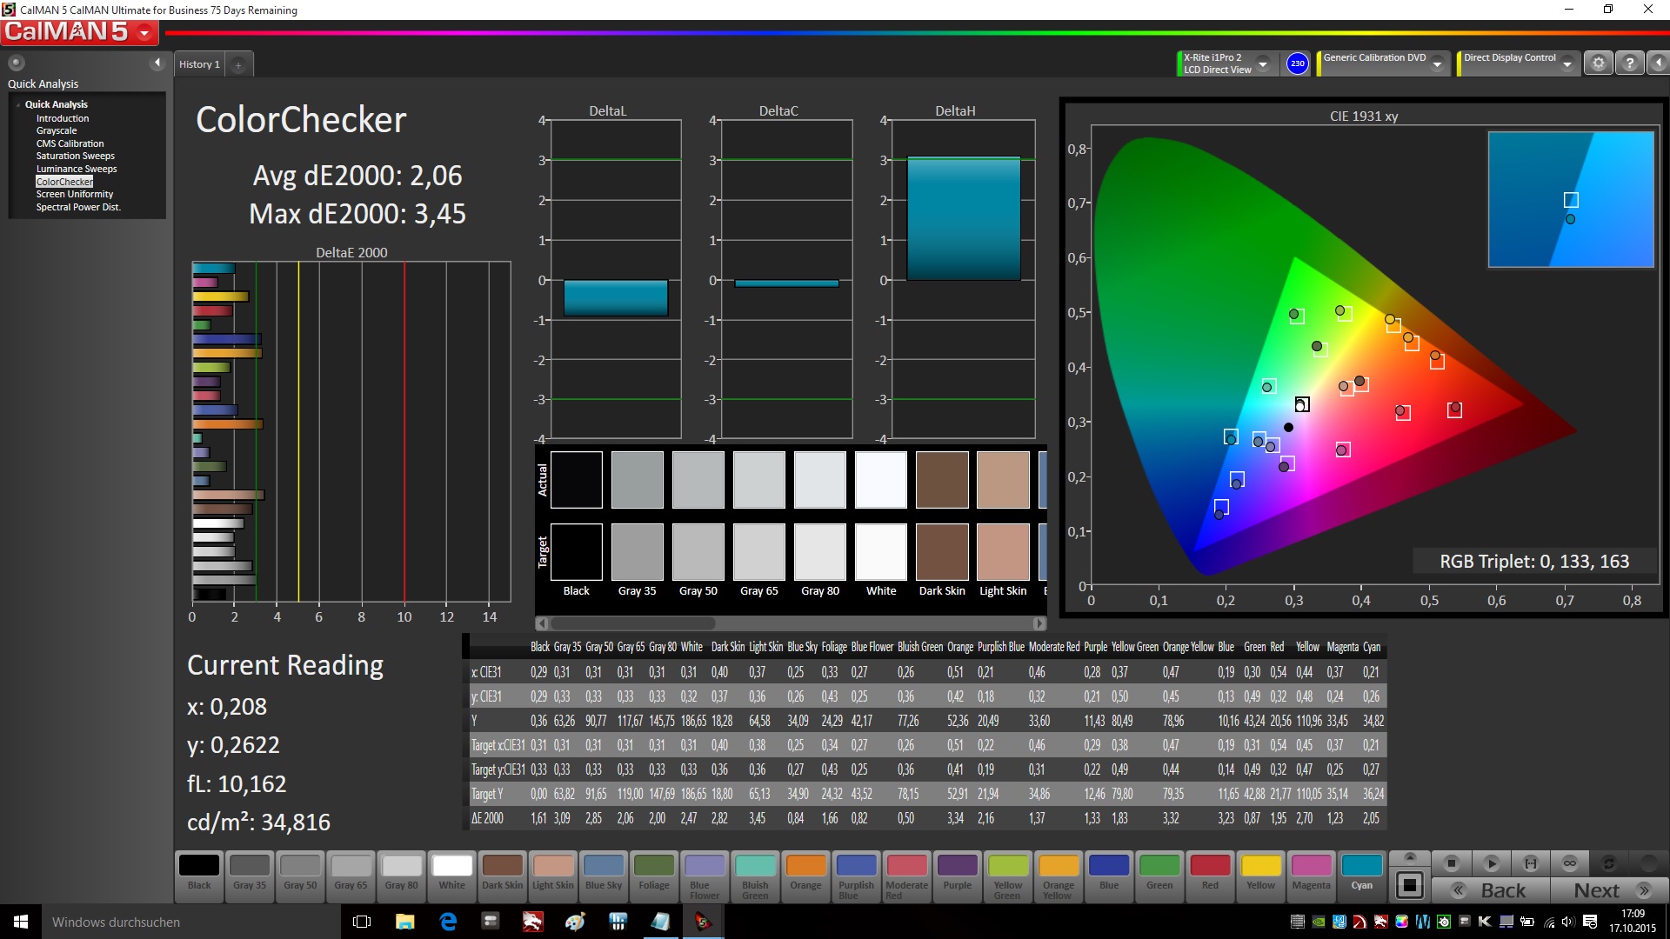Click the stop measurement icon
The image size is (1670, 939).
[1451, 863]
